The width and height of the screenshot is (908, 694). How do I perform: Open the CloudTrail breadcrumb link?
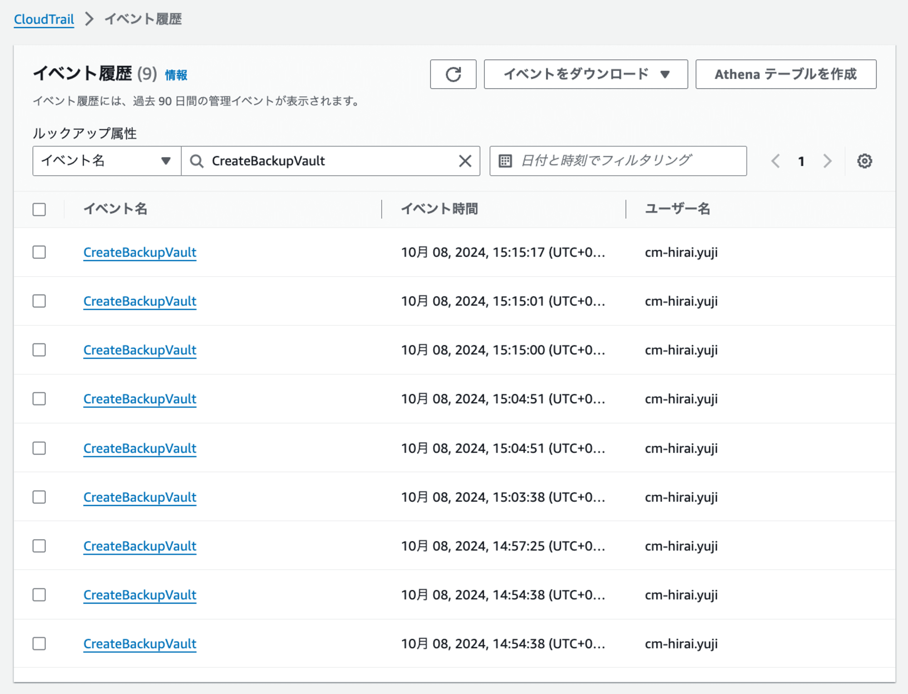point(44,19)
